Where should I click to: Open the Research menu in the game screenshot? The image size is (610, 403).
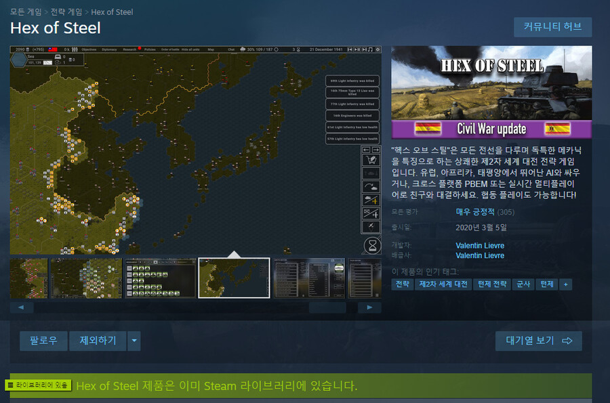[x=129, y=50]
